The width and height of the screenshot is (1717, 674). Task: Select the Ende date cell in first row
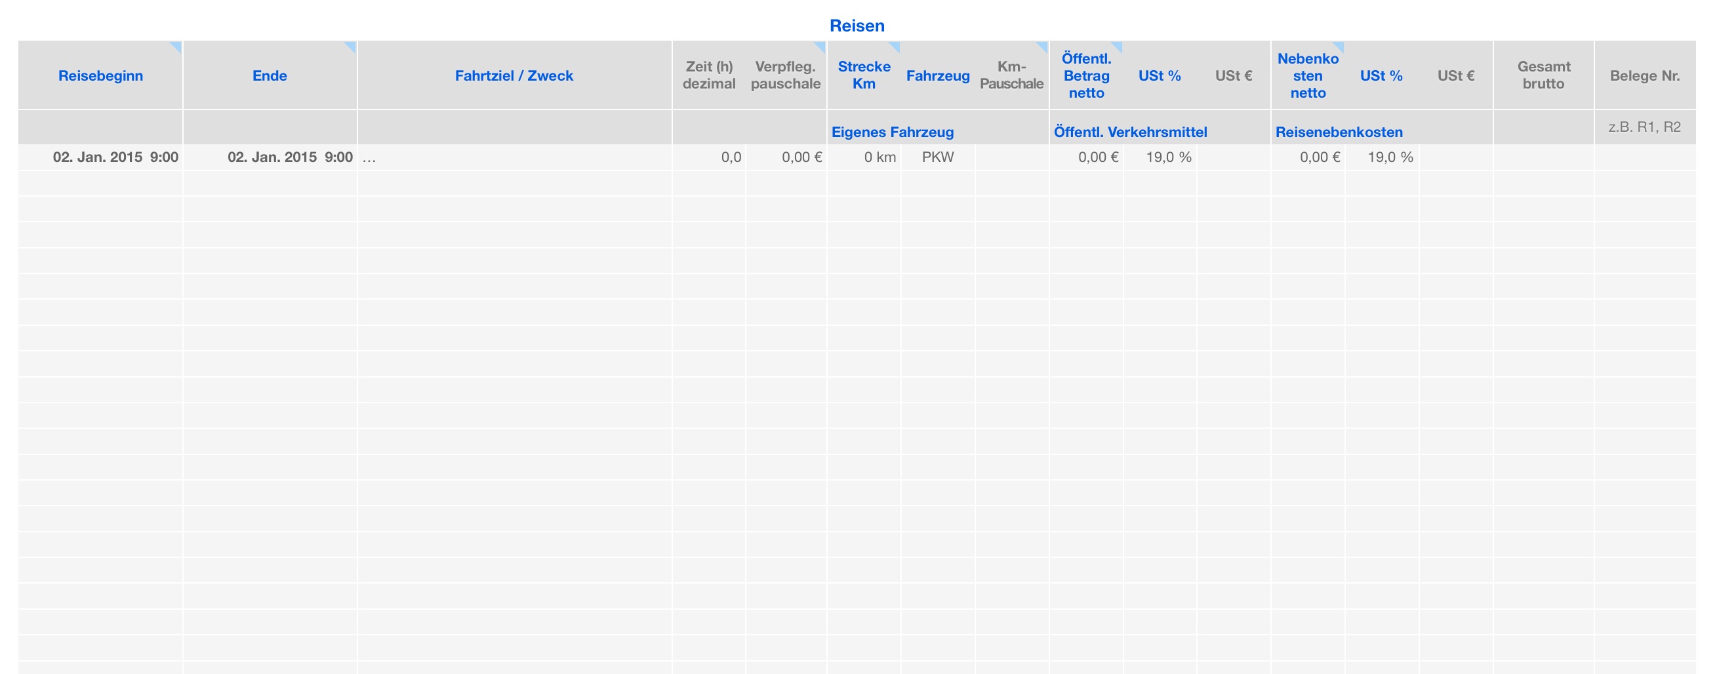[270, 157]
